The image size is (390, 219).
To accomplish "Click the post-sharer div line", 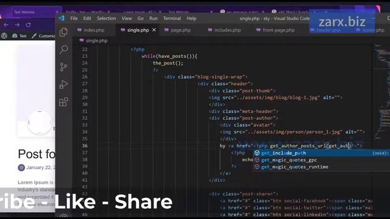I will [244, 194].
